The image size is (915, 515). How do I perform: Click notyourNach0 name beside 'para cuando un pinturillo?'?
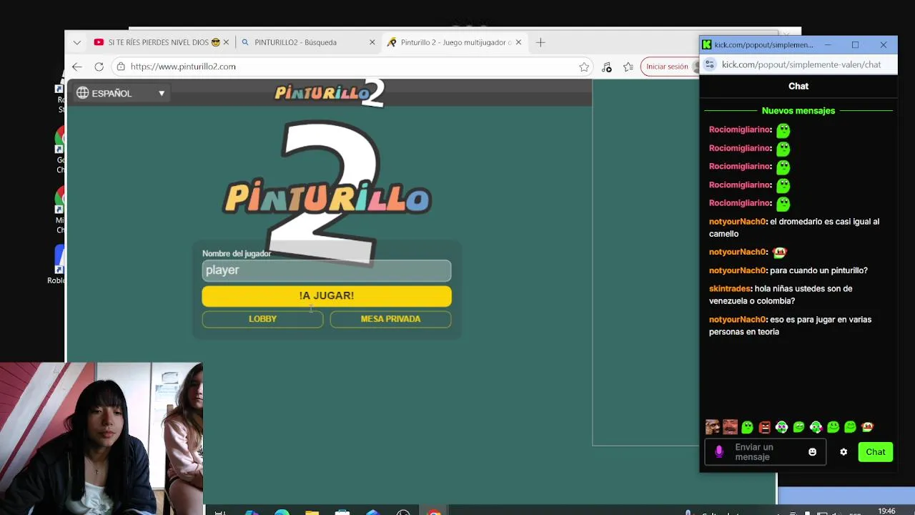tap(738, 270)
